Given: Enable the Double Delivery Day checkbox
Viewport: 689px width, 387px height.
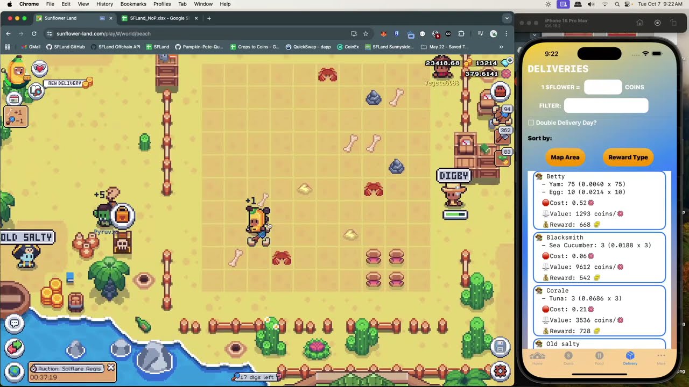Looking at the screenshot, I should (x=531, y=123).
